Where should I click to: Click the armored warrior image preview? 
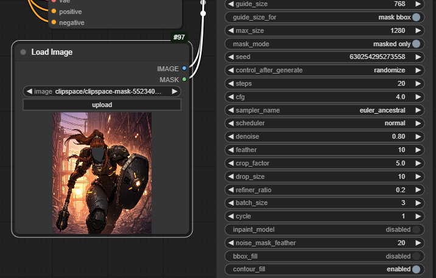pos(102,173)
